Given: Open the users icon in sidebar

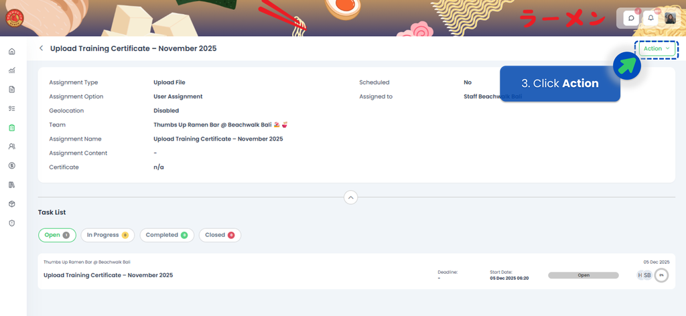Looking at the screenshot, I should coord(11,146).
